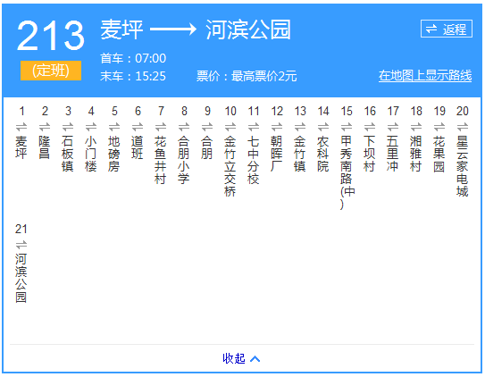485x377 pixels.
Task: Click the fare text 最高票价2元
Action: (263, 76)
